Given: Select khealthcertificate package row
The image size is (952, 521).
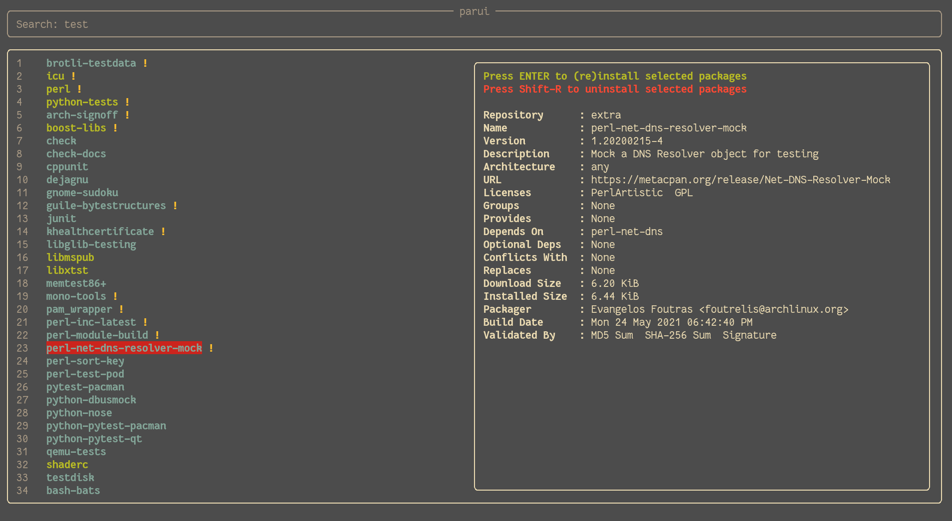Looking at the screenshot, I should pyautogui.click(x=100, y=232).
